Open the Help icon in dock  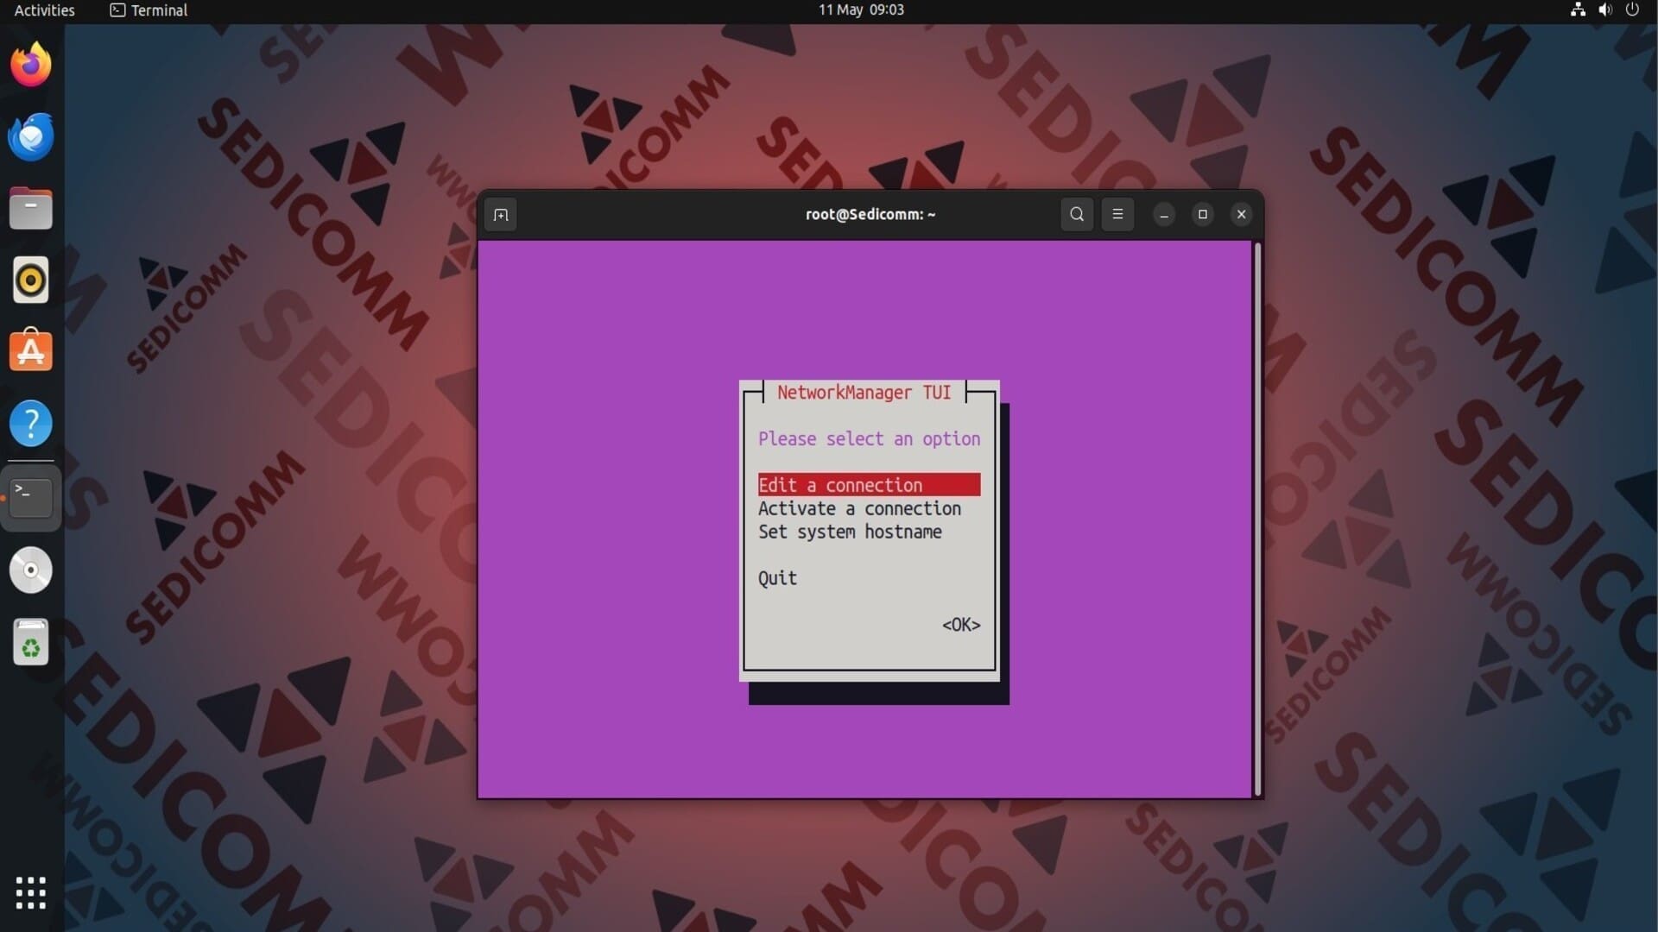point(31,424)
